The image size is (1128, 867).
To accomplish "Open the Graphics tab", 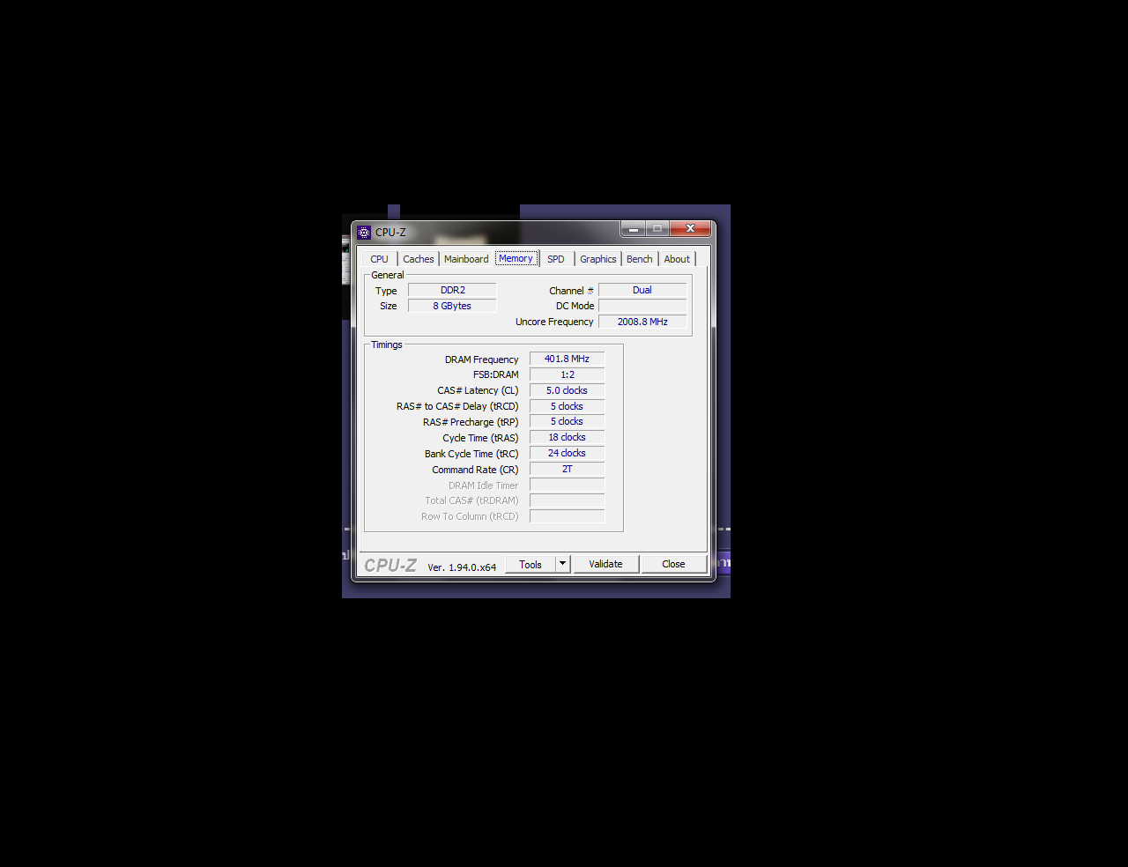I will pos(598,259).
